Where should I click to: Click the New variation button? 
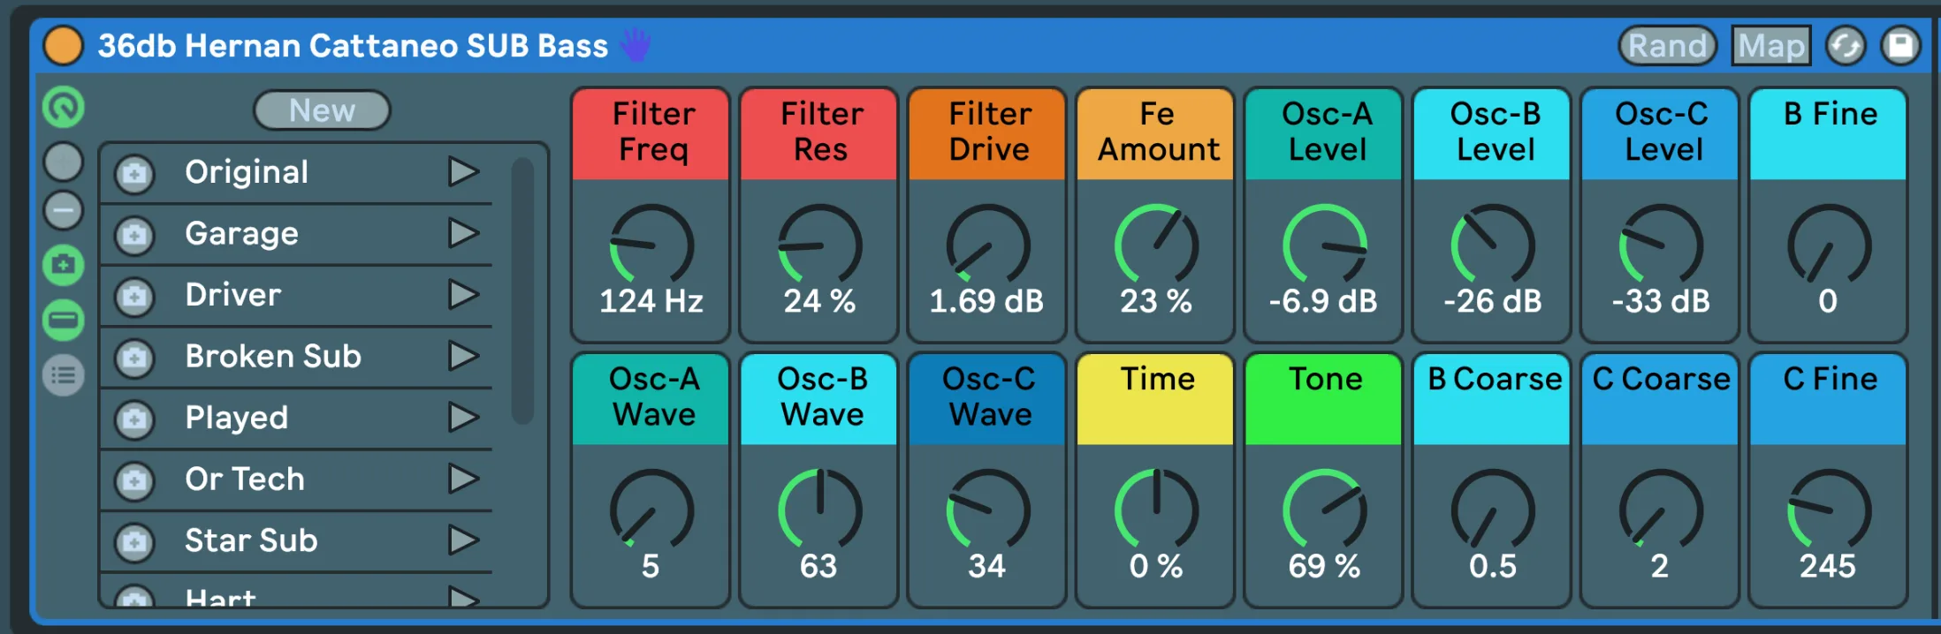[x=322, y=110]
